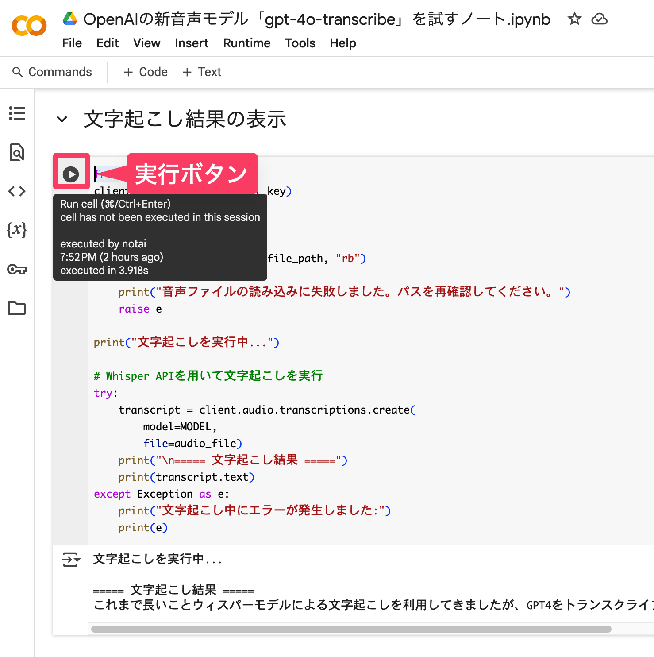The image size is (654, 657).
Task: Toggle the cell output options icon
Action: (71, 560)
